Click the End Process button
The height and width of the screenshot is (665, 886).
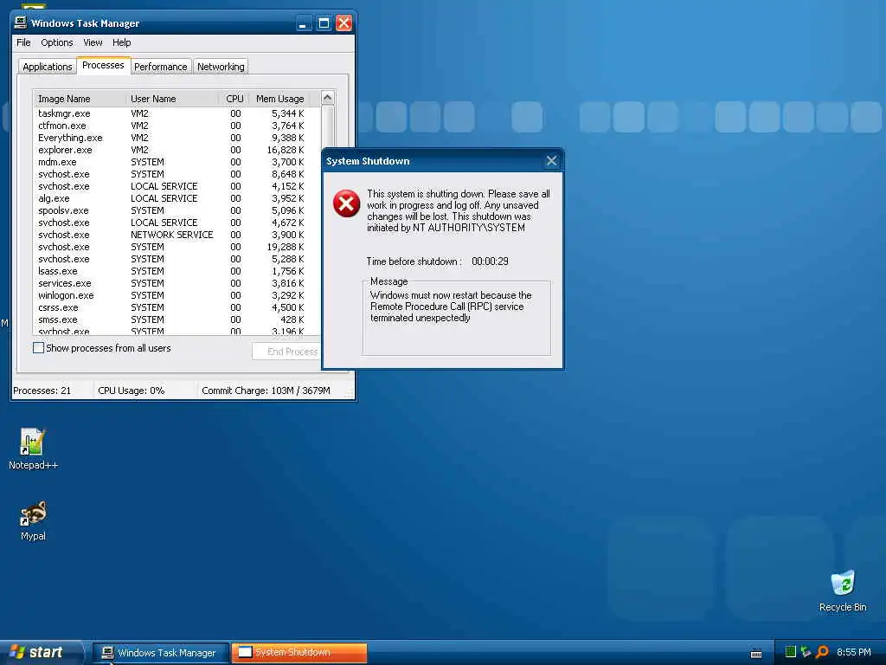(286, 352)
